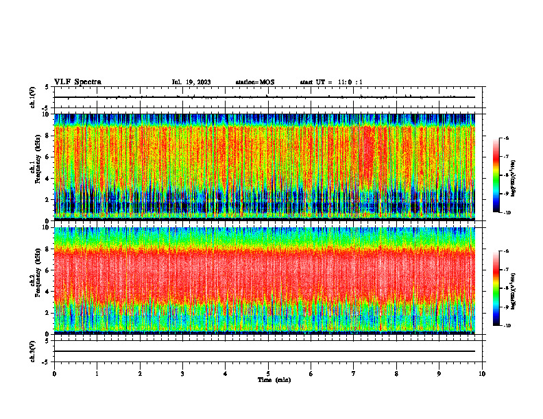This screenshot has height=419, width=543.
Task: Click the "1" time axis tick label
Action: pos(97,374)
